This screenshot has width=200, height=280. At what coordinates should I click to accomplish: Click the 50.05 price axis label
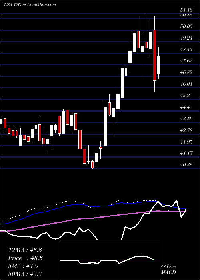[x=186, y=26]
